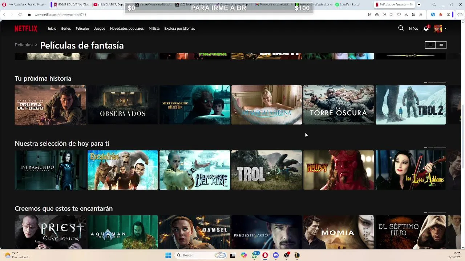The image size is (465, 261).
Task: Open the Copilot taskbar icon
Action: (x=244, y=255)
